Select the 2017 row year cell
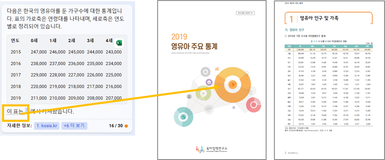 point(16,75)
